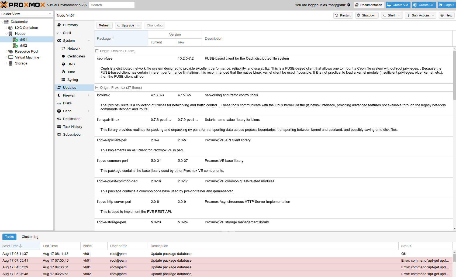Click the vh01 node status icon
The height and width of the screenshot is (277, 456).
[15, 39]
